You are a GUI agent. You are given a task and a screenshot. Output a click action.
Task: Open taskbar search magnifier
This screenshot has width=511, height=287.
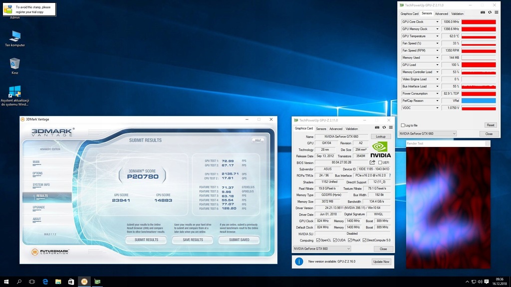19,282
